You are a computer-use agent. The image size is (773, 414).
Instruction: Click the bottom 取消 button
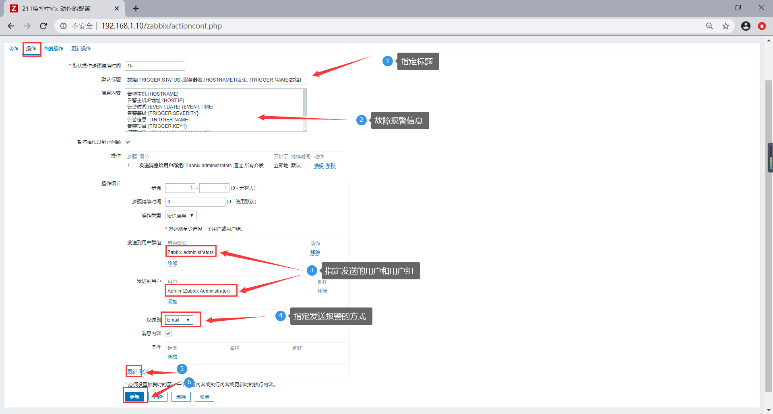(205, 397)
